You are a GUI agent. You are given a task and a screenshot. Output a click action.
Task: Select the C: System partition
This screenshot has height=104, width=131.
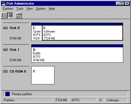37,32
